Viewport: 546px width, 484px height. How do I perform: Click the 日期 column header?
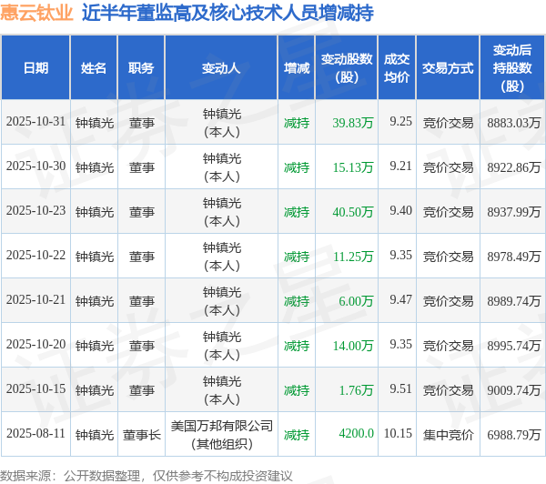click(35, 67)
